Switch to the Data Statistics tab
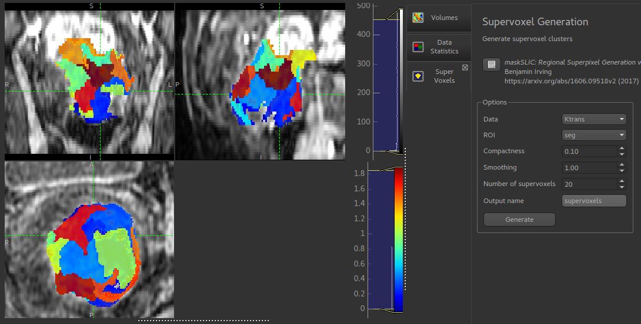The image size is (641, 324). (x=439, y=47)
